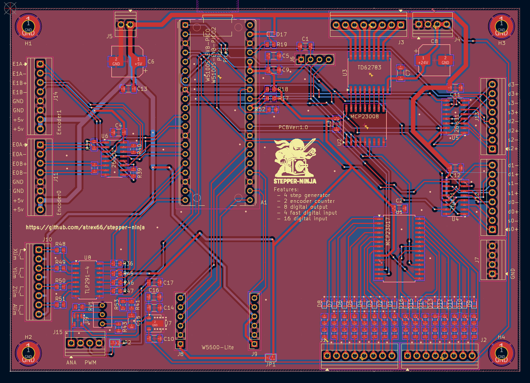Select the TD62783 chip U3
The height and width of the screenshot is (383, 530).
tap(369, 73)
